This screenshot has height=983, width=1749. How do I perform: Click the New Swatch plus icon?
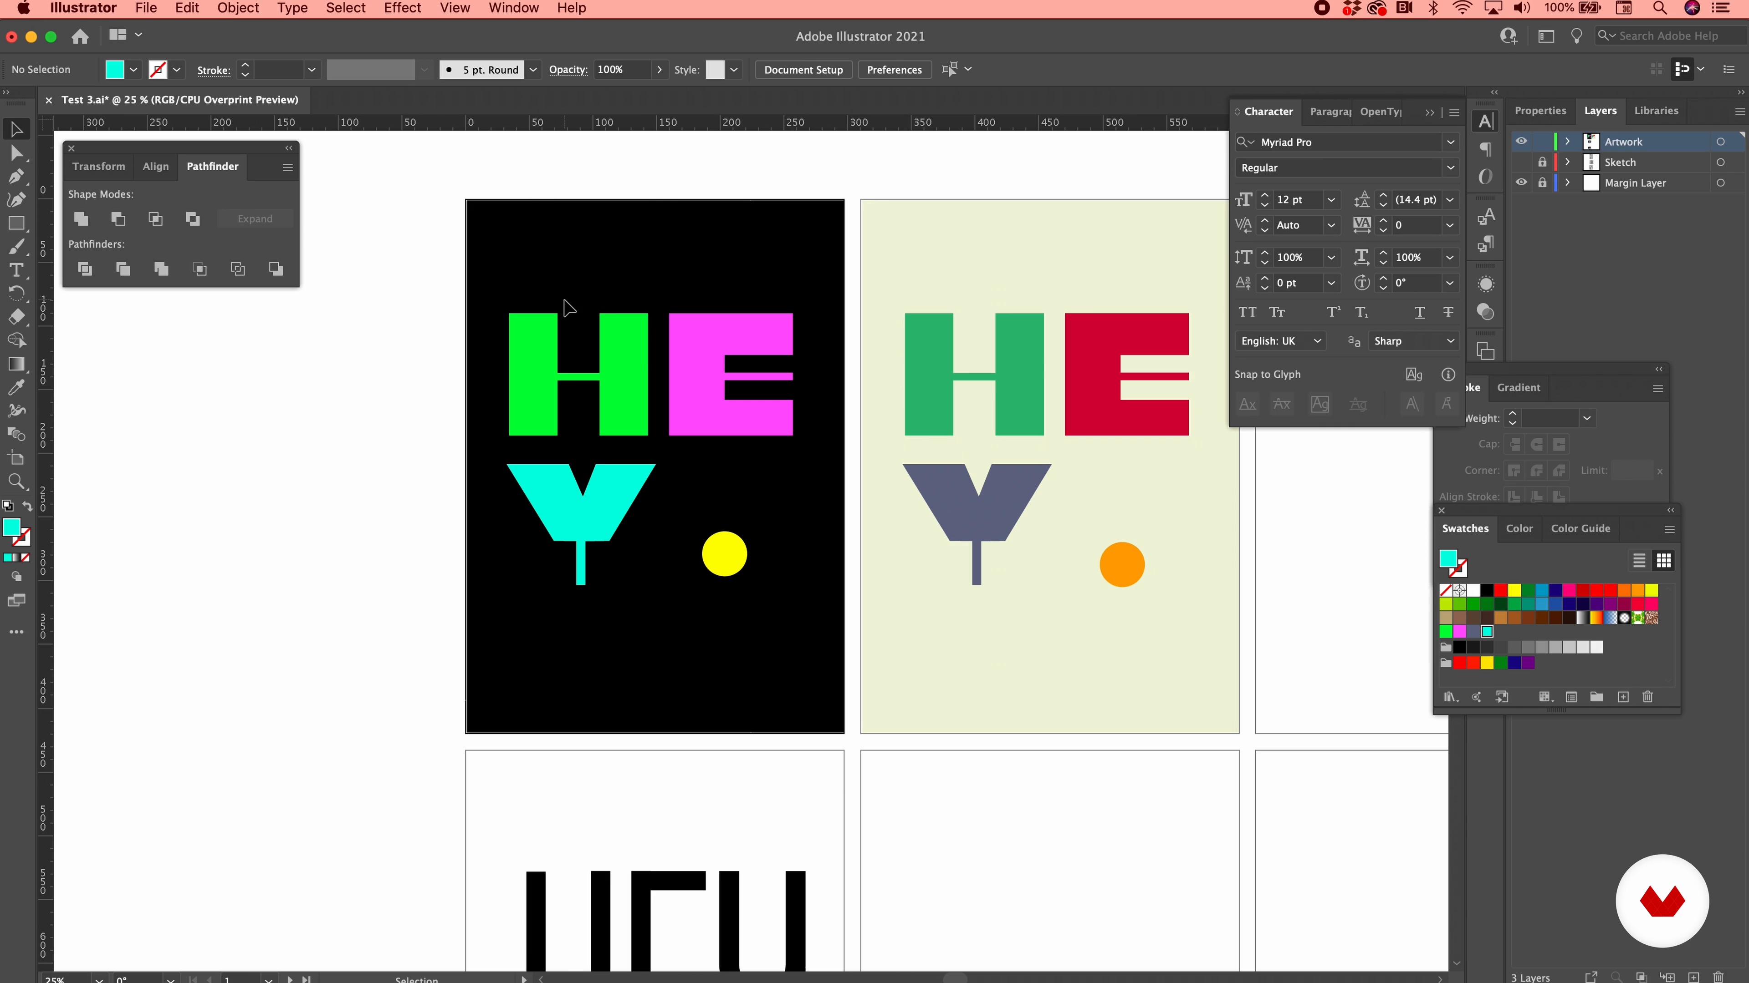point(1623,697)
